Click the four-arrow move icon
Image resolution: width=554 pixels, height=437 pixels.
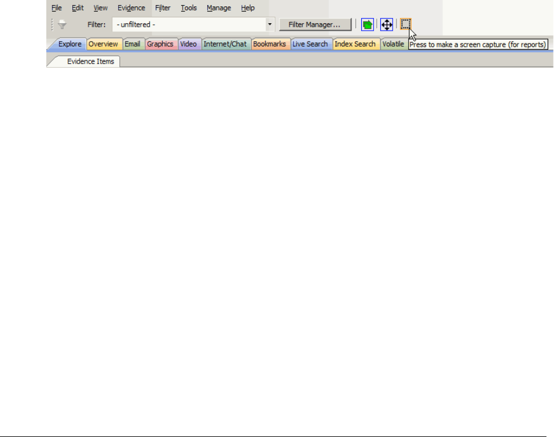(387, 25)
